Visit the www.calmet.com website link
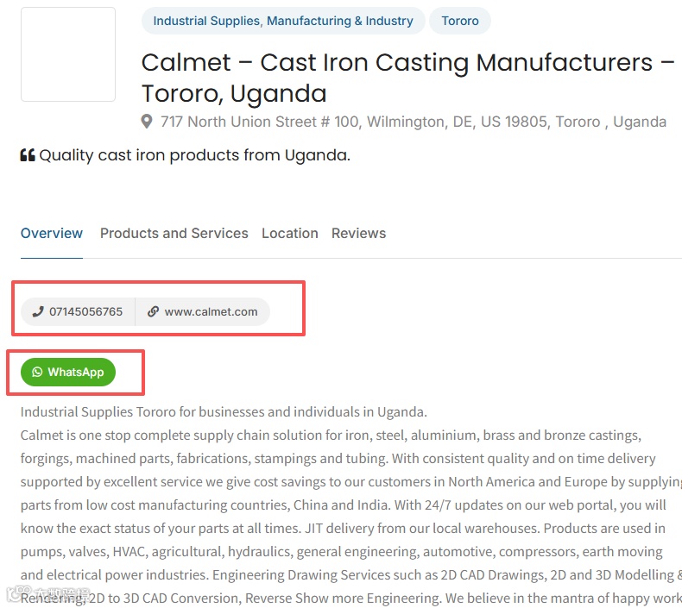682x608 pixels. (211, 311)
